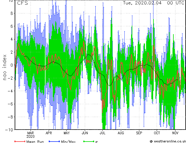The image size is (186, 143).
Task: Click the NOV month axis label
Action: 175,133
